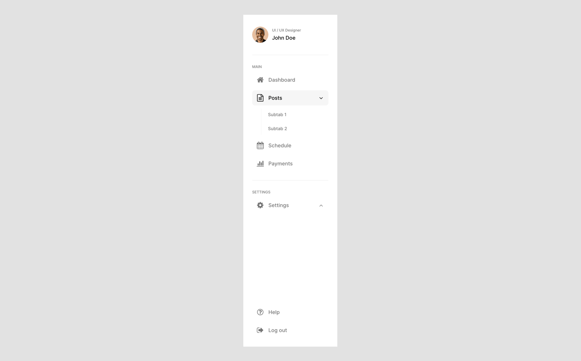Select Subtab 2 under Posts
Viewport: 581px width, 361px height.
[x=277, y=129]
